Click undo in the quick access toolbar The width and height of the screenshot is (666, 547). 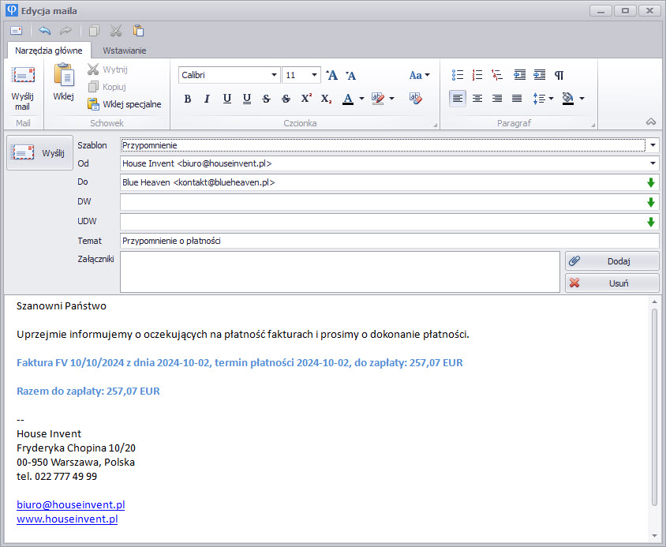(x=44, y=31)
